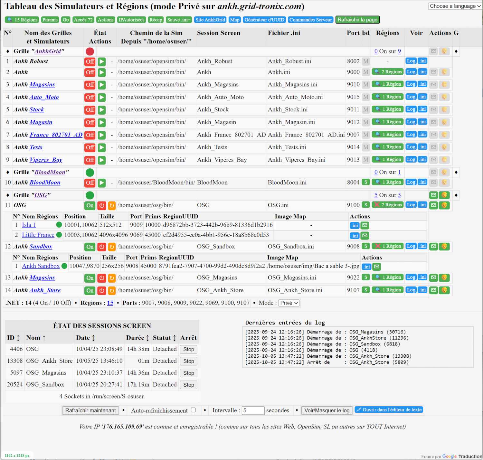Screen dimensions: 483x460
Task: Start the Ankh Robust simulator with play icon
Action: point(102,62)
